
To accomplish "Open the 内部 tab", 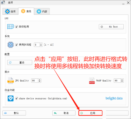I will click(42, 11).
